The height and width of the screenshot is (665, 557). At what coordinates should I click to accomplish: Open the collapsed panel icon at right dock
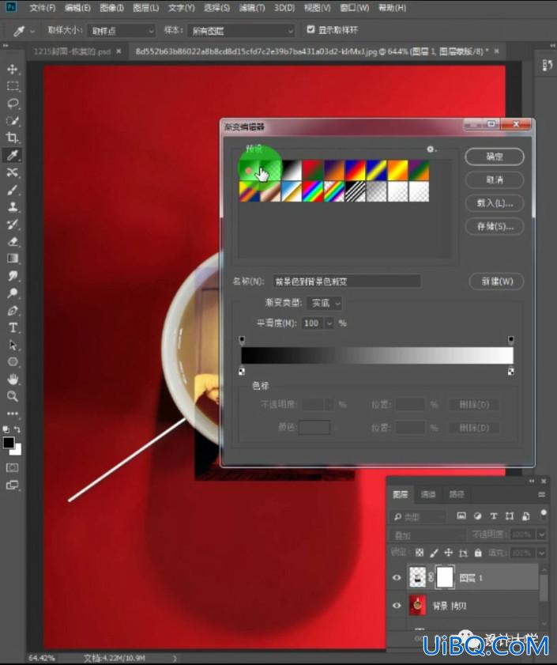(547, 66)
